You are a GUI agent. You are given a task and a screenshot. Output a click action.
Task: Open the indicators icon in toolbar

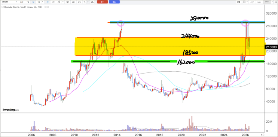tap(73, 2)
